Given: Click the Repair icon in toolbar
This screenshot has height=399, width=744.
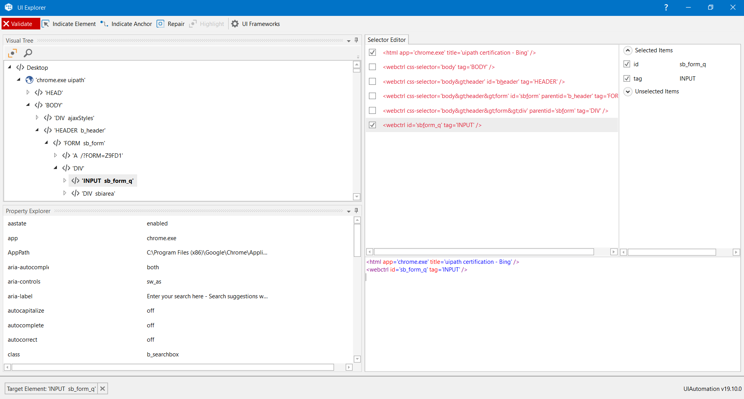Looking at the screenshot, I should coord(160,24).
